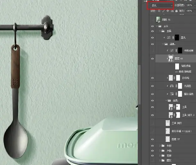This screenshot has height=165, width=196.
Task: Click the link icon on the balance-scale layer
Action: [x=176, y=86]
